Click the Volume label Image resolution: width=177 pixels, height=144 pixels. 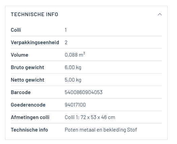point(20,55)
